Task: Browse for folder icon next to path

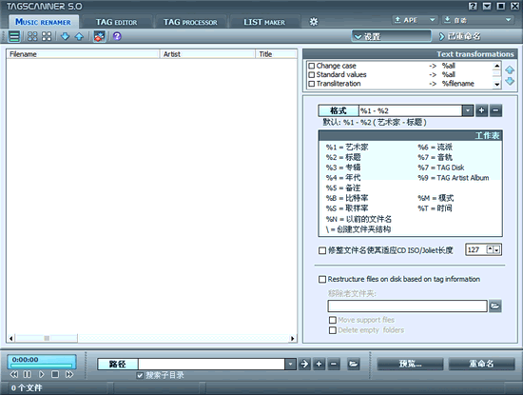Action: click(353, 364)
